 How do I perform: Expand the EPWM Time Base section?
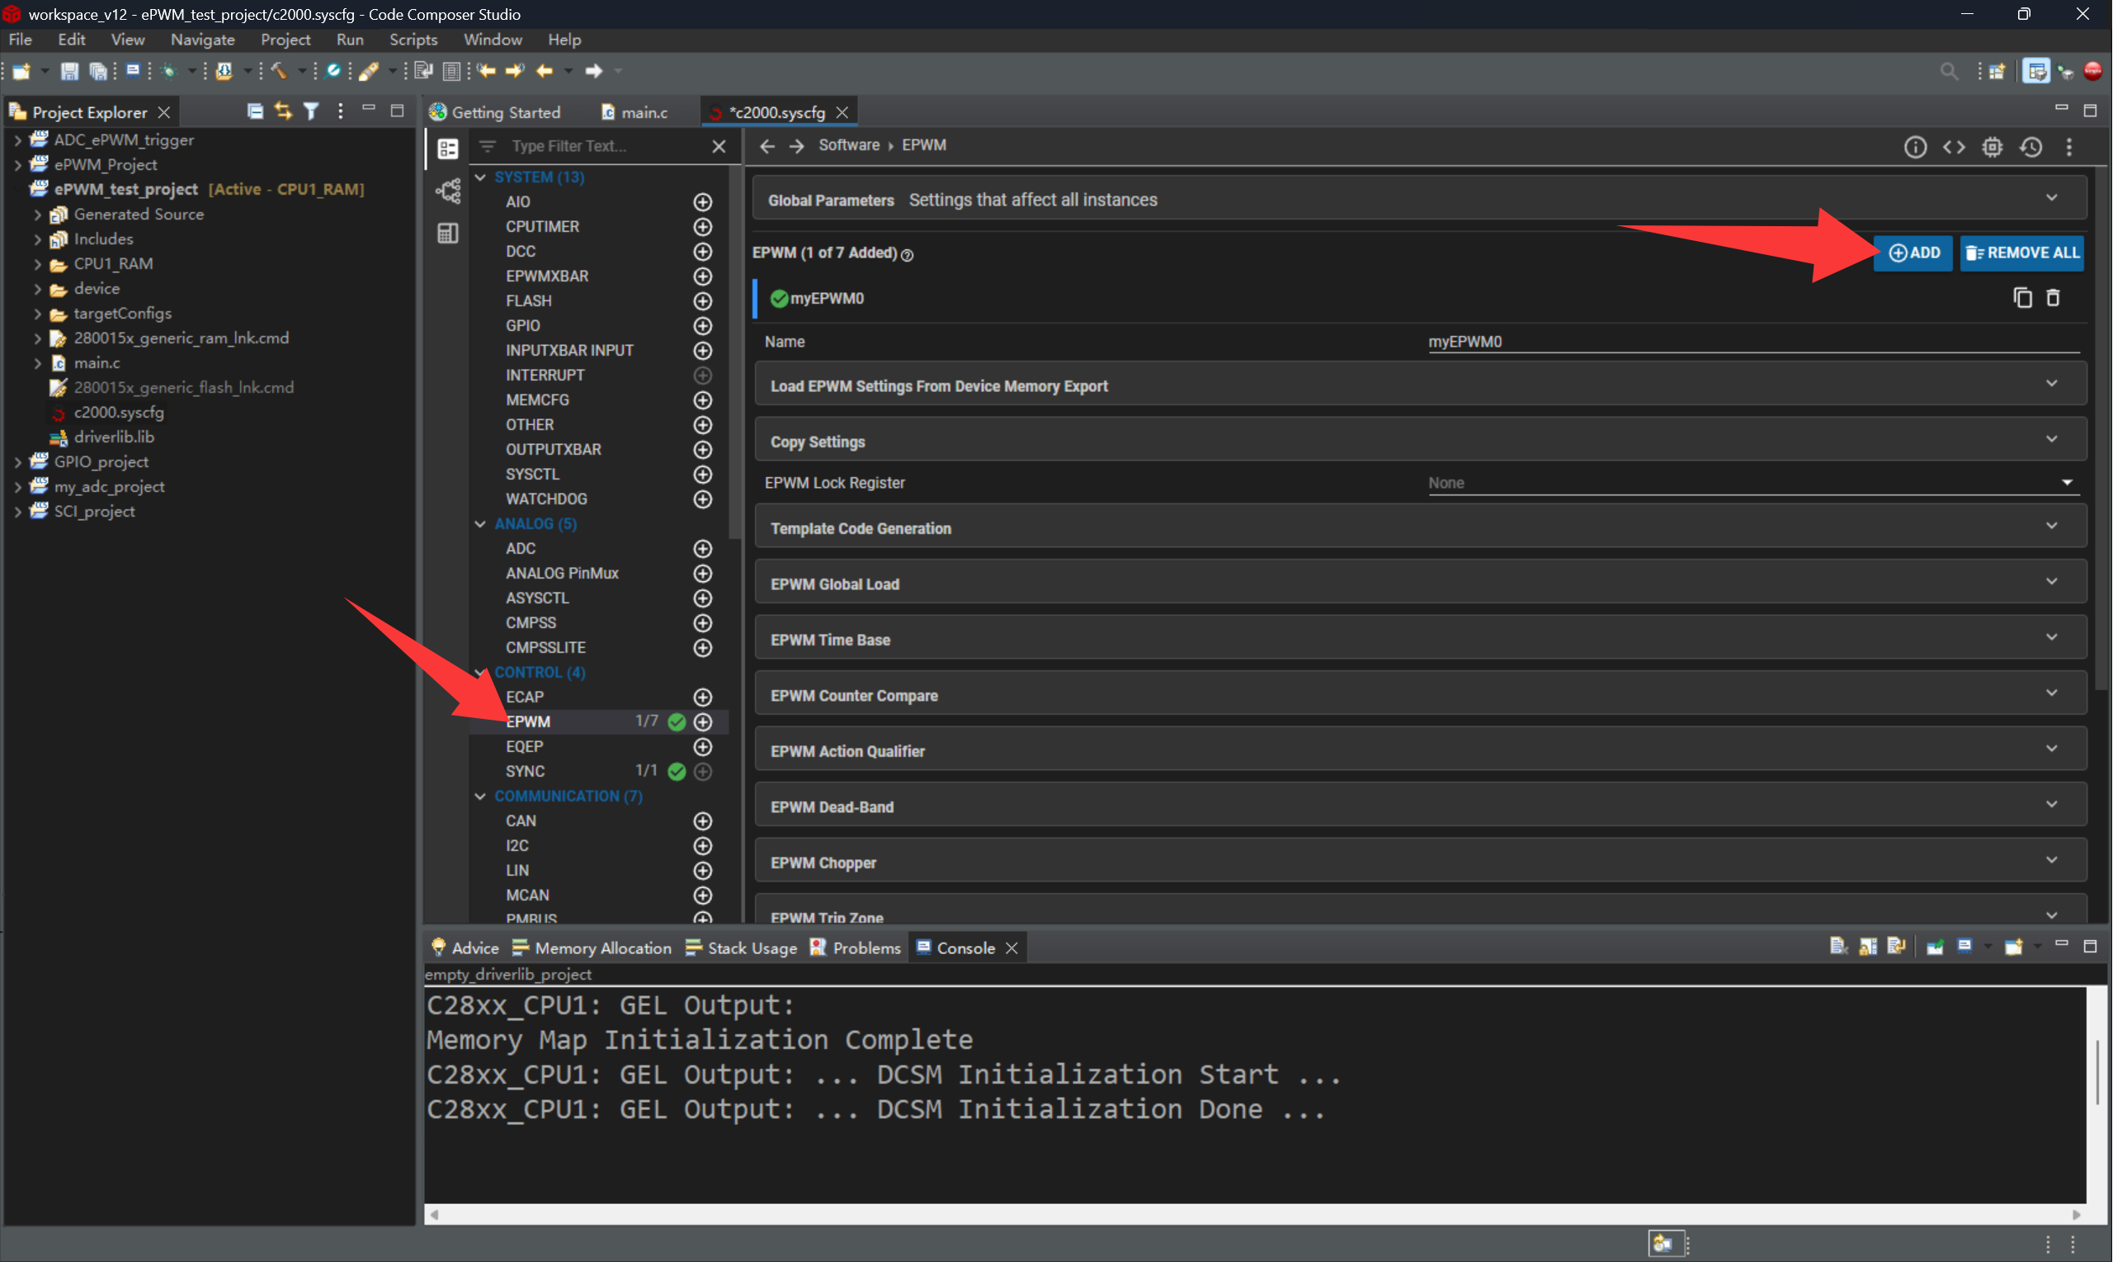pos(1419,640)
